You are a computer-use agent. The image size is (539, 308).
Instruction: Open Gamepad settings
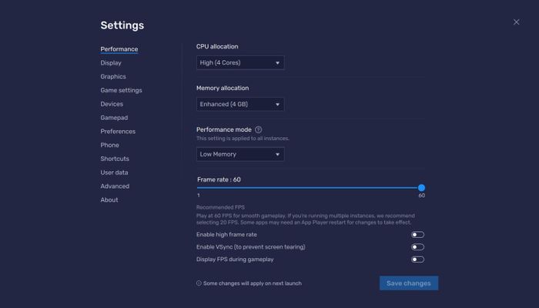pos(114,118)
